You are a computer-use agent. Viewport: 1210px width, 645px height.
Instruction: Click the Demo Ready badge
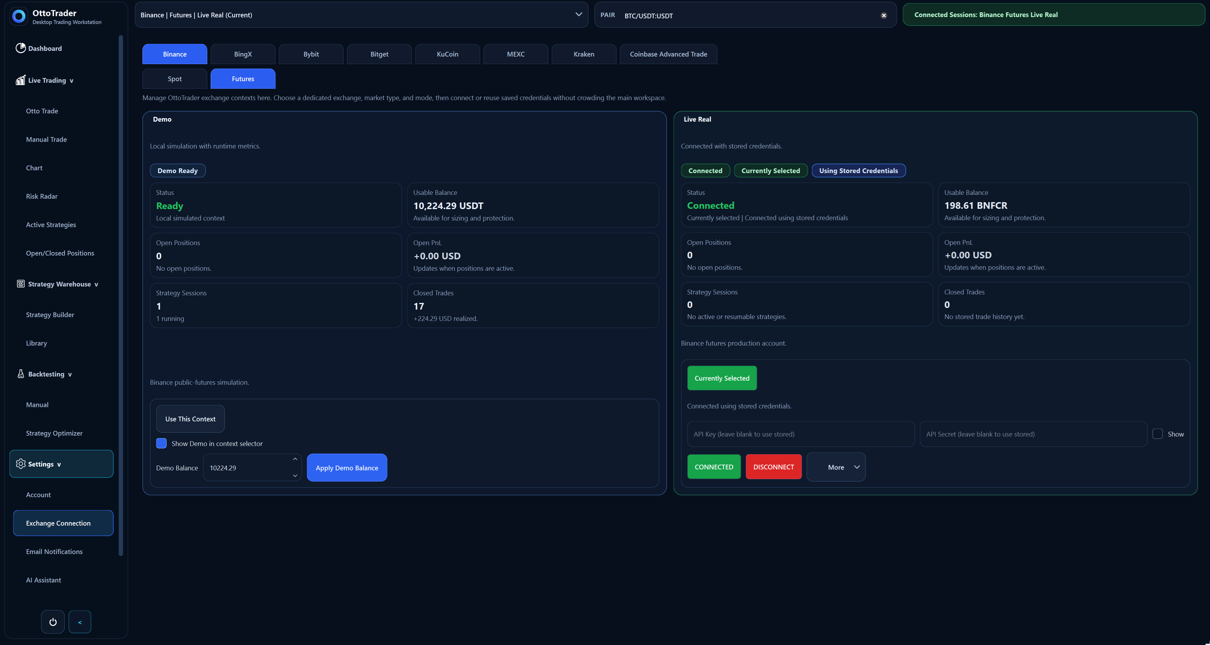[x=177, y=171]
